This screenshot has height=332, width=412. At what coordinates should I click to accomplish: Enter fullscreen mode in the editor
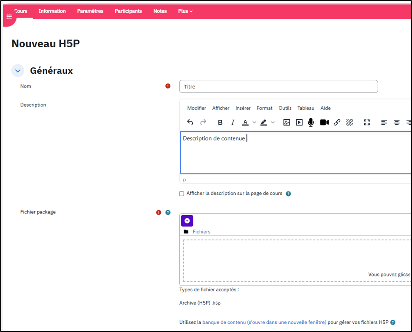[367, 122]
